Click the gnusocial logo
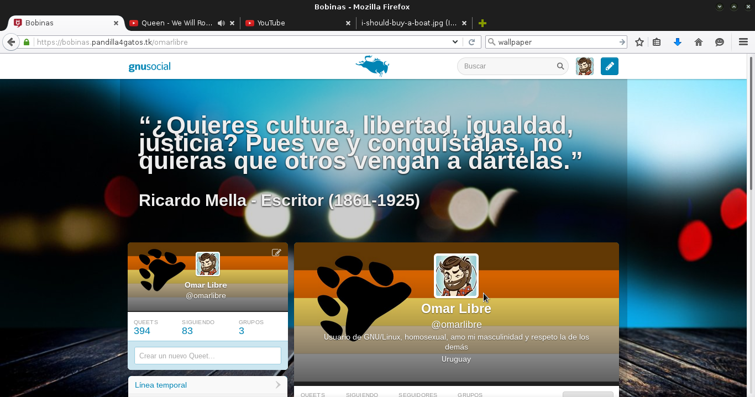This screenshot has height=397, width=755. [149, 67]
